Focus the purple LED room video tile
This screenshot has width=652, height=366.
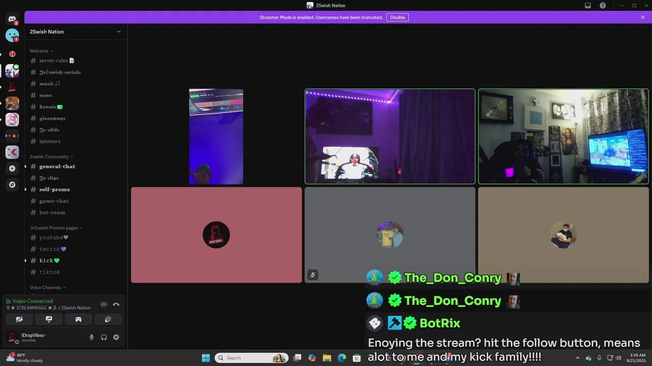coord(390,136)
